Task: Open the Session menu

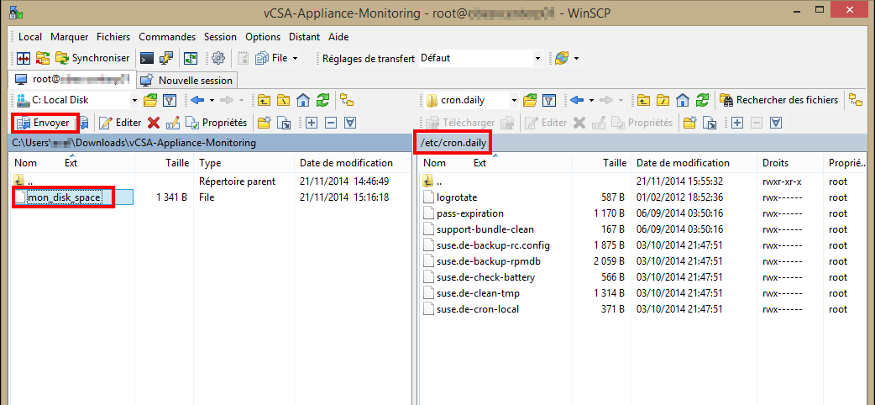Action: 220,37
